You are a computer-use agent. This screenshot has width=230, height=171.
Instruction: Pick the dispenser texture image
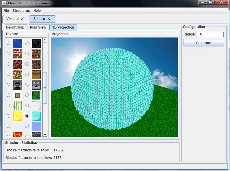click(x=36, y=85)
